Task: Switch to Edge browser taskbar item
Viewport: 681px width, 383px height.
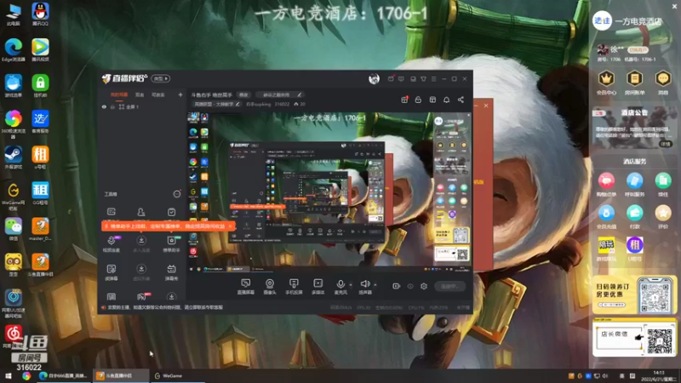Action: click(x=63, y=375)
